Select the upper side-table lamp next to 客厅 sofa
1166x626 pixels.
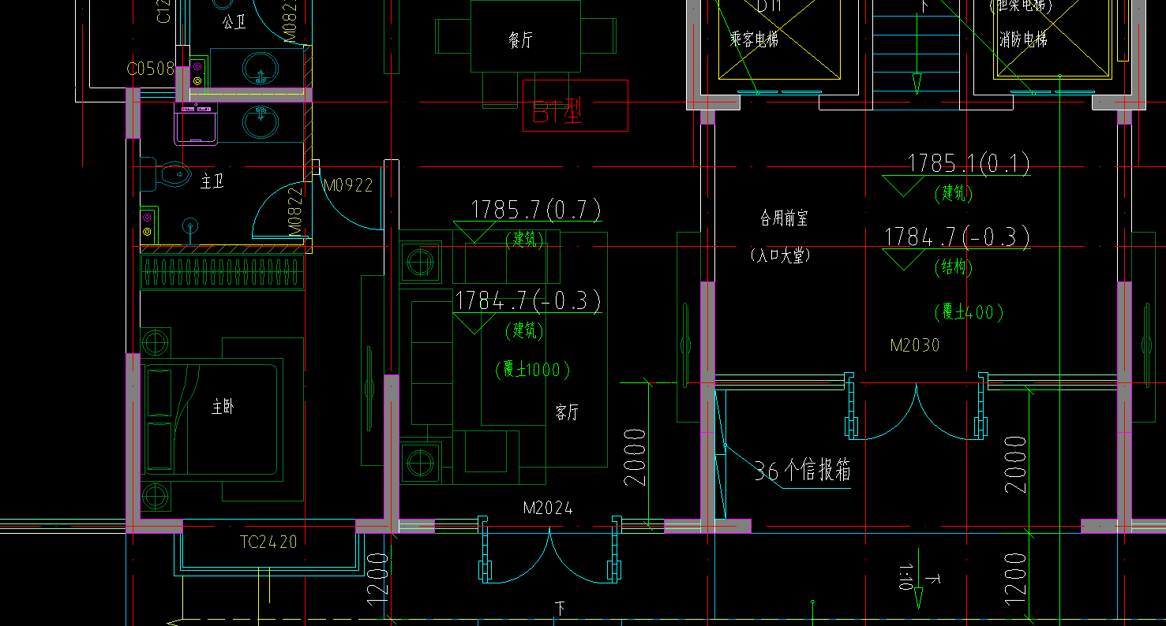tap(420, 260)
